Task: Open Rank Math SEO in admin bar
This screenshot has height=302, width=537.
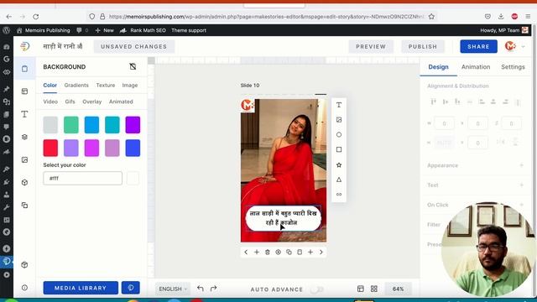Action: (x=143, y=30)
